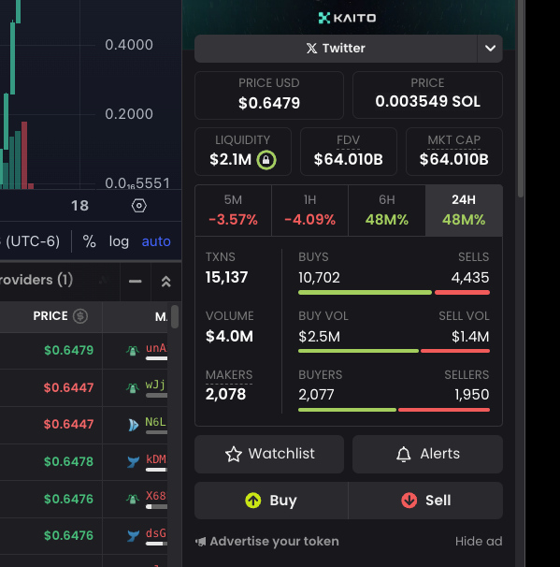The height and width of the screenshot is (567, 560).
Task: Click the green Buy button
Action: click(271, 501)
